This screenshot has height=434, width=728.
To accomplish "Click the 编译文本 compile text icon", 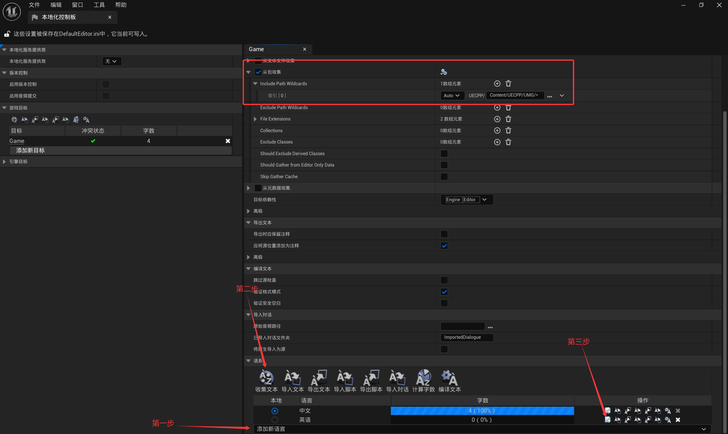I will (449, 377).
